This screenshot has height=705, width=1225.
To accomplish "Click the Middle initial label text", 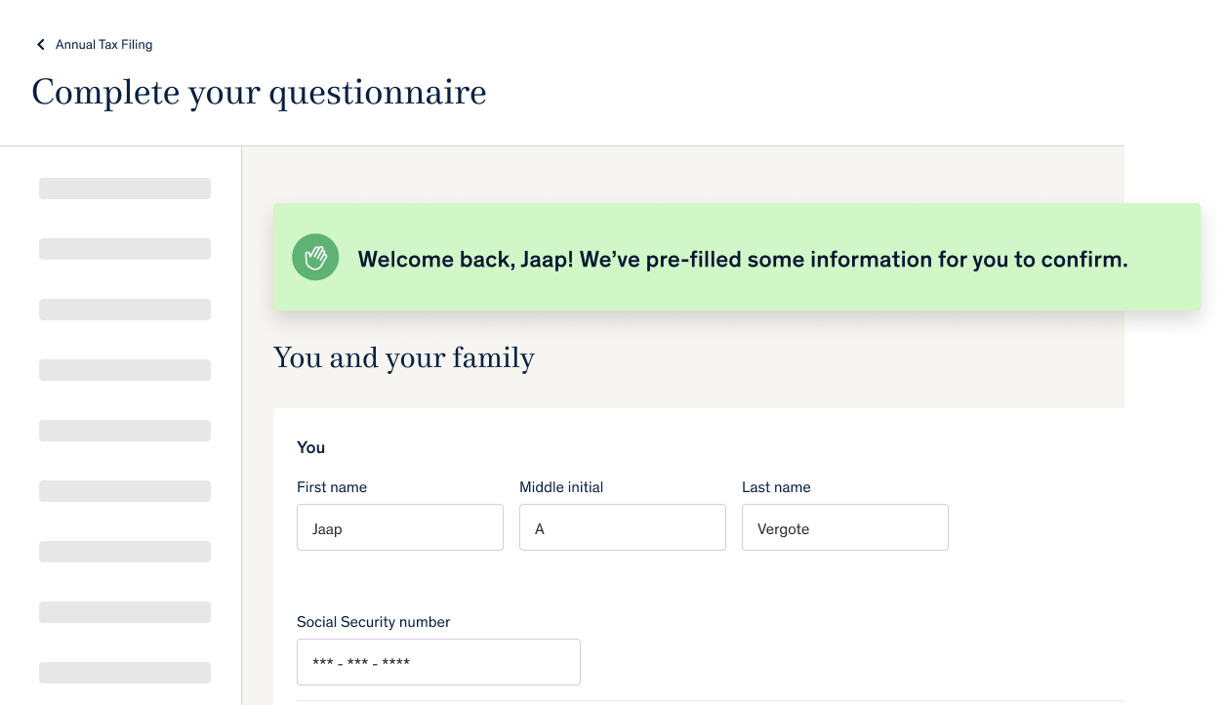I will tap(561, 487).
